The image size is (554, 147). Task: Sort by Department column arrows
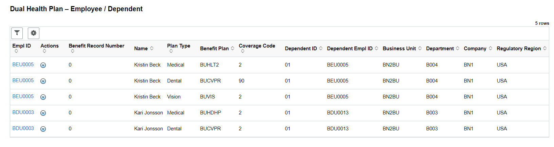458,49
